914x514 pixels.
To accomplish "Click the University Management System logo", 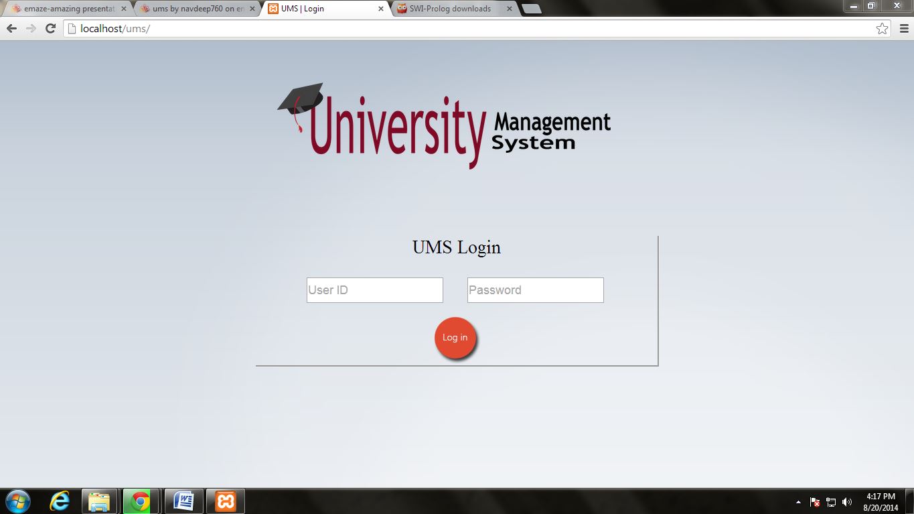I will 444,126.
